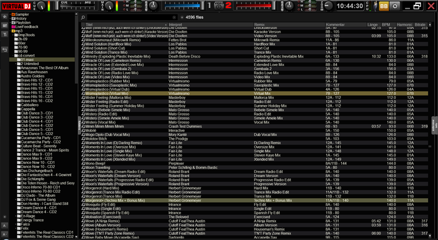Toggle left deck L kill LED
The image size is (438, 240).
pyautogui.click(x=124, y=9)
